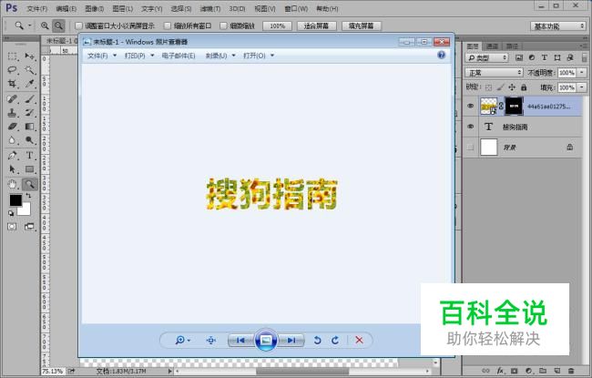Viewport: 592px width, 378px height.
Task: Link layers with the chain icon
Action: coord(486,371)
